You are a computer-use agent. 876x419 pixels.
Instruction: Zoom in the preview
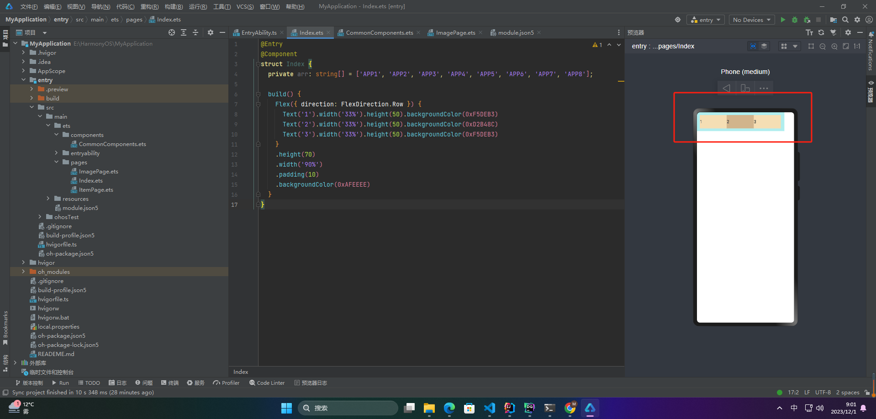point(834,46)
